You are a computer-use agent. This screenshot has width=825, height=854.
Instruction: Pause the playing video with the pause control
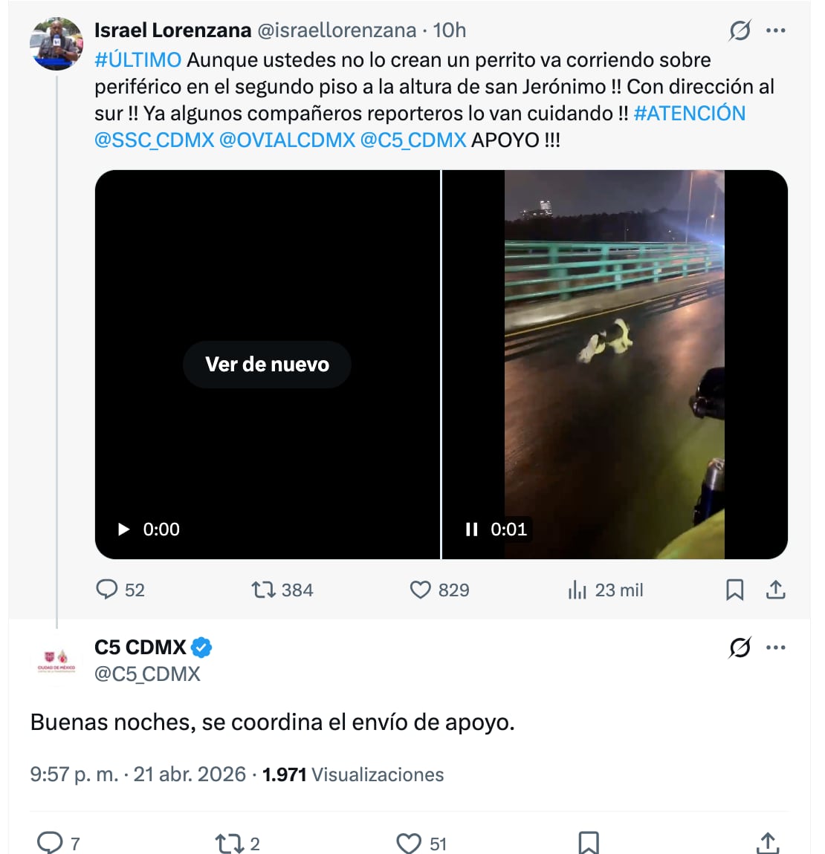tap(472, 529)
